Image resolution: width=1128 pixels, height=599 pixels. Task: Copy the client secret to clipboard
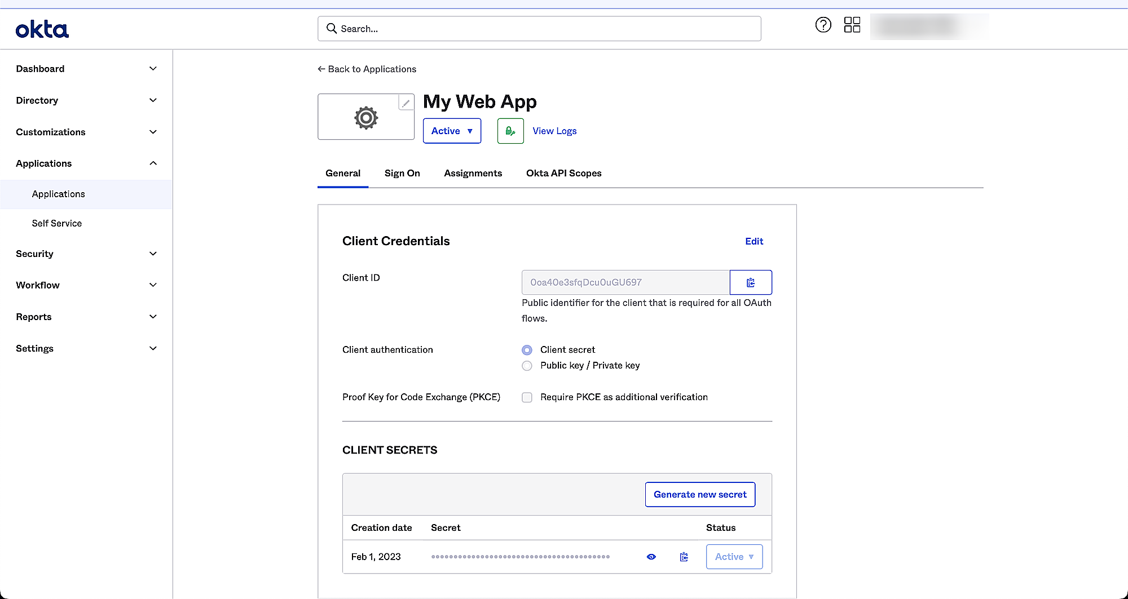click(x=684, y=557)
